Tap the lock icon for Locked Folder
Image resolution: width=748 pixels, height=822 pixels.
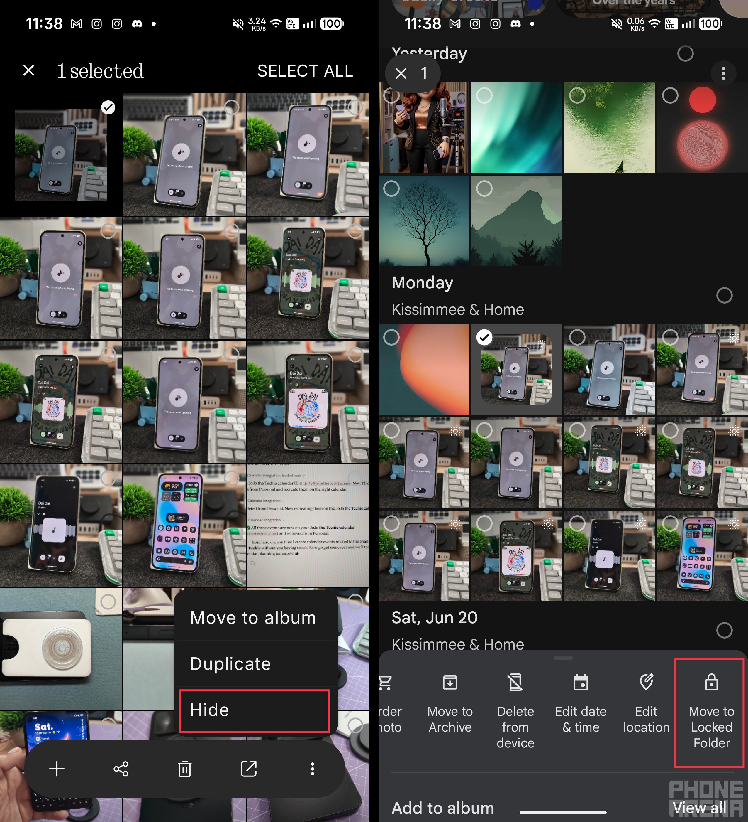pyautogui.click(x=711, y=682)
